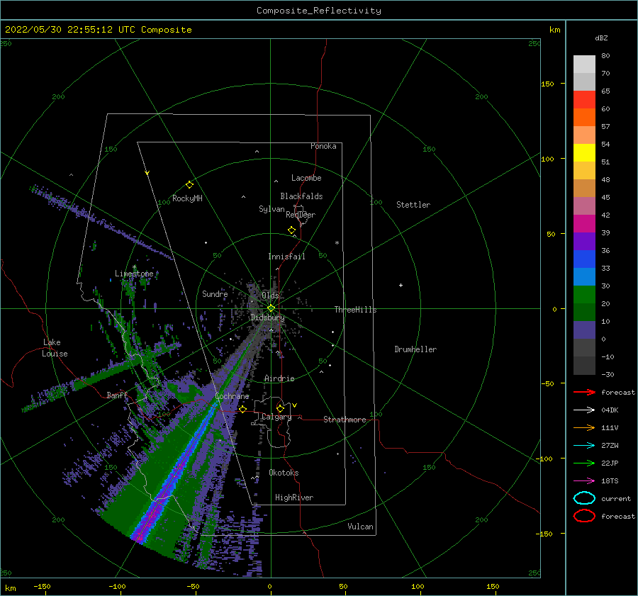Select the 48 dBZ gold swatch
638x596 pixels.
[584, 188]
